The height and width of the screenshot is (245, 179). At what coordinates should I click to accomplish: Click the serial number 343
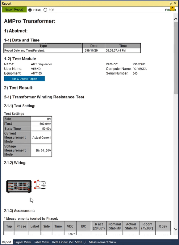tap(135, 73)
